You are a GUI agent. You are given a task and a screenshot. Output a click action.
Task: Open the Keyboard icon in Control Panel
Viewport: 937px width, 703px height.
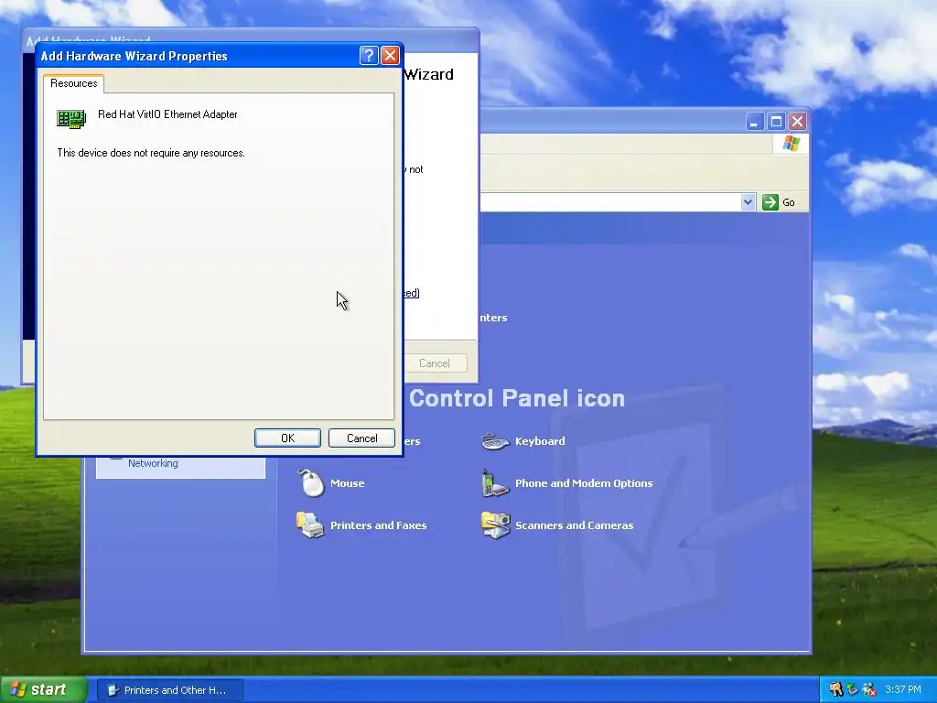495,442
